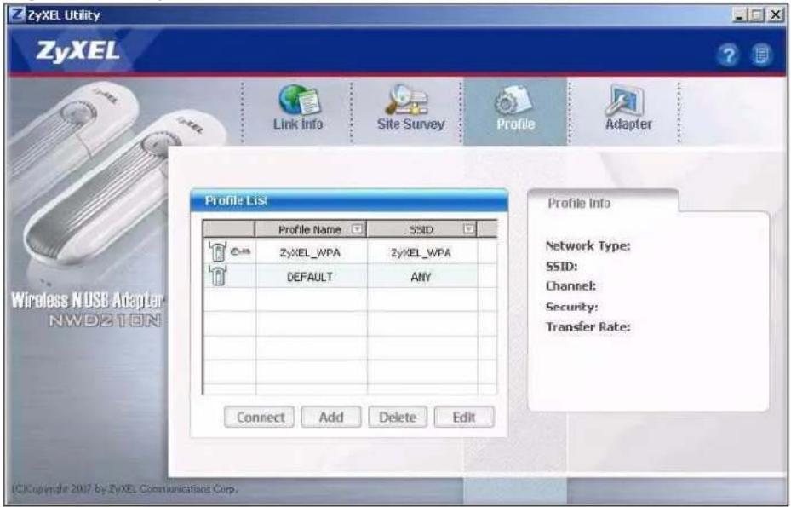The height and width of the screenshot is (507, 791).
Task: Click the Profile Name column header
Action: click(310, 229)
